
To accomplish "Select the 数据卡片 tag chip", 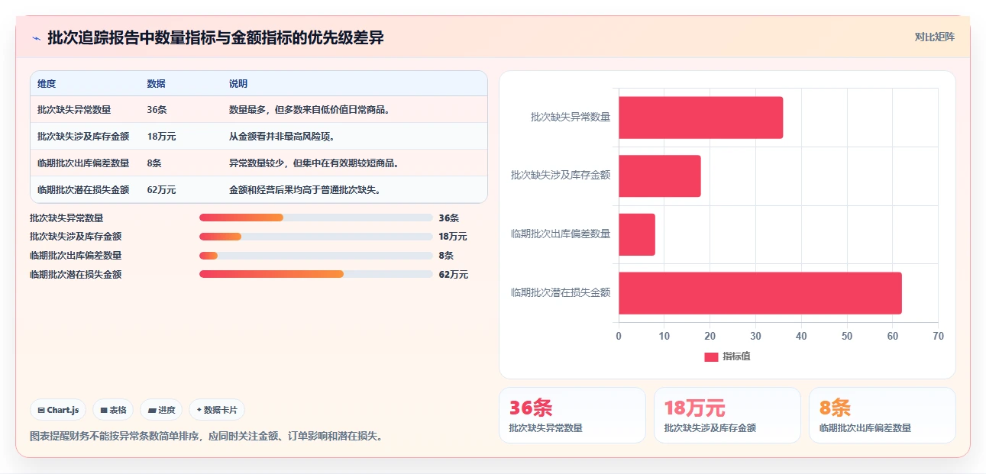I will point(217,410).
